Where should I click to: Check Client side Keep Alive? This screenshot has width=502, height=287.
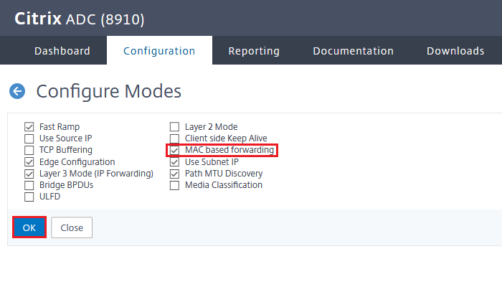[174, 138]
